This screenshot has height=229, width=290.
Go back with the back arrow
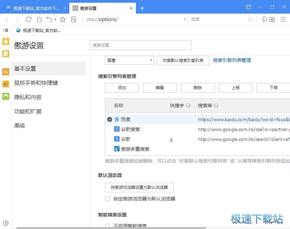[7, 19]
